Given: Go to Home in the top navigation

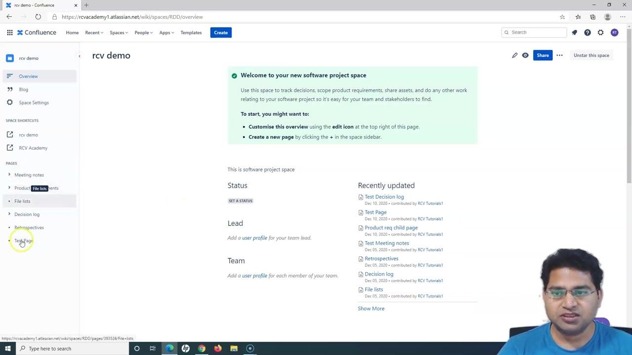Looking at the screenshot, I should (72, 33).
